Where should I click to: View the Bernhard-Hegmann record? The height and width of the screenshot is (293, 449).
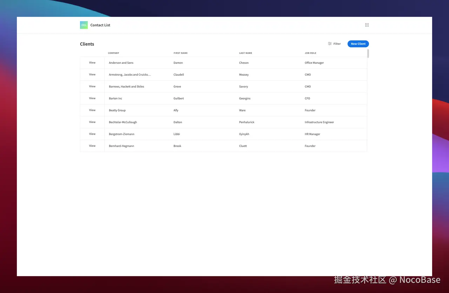pyautogui.click(x=92, y=146)
